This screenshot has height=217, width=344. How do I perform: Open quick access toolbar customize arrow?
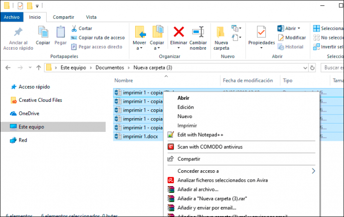(37, 6)
